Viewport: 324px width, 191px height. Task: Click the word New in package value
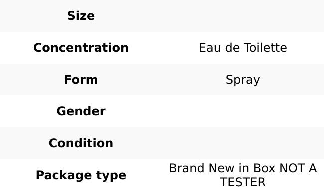coord(221,168)
